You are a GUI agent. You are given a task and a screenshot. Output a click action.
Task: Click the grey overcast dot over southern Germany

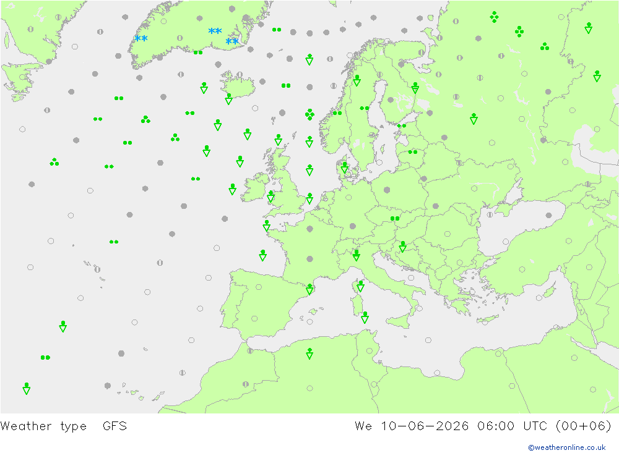point(353,226)
